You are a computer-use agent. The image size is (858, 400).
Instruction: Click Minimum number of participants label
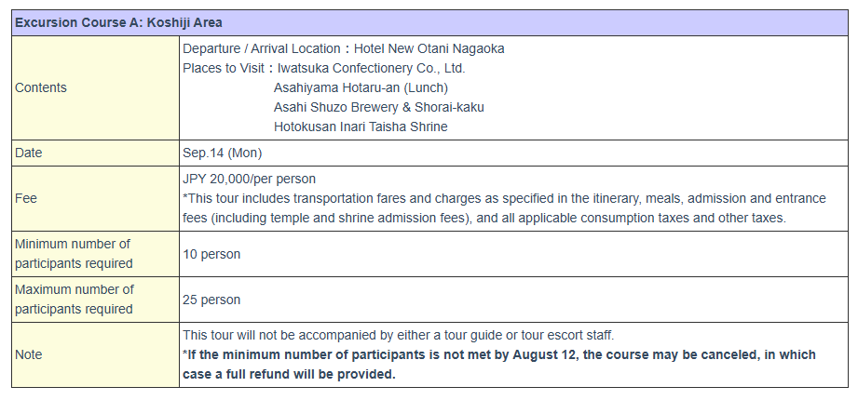click(x=74, y=254)
